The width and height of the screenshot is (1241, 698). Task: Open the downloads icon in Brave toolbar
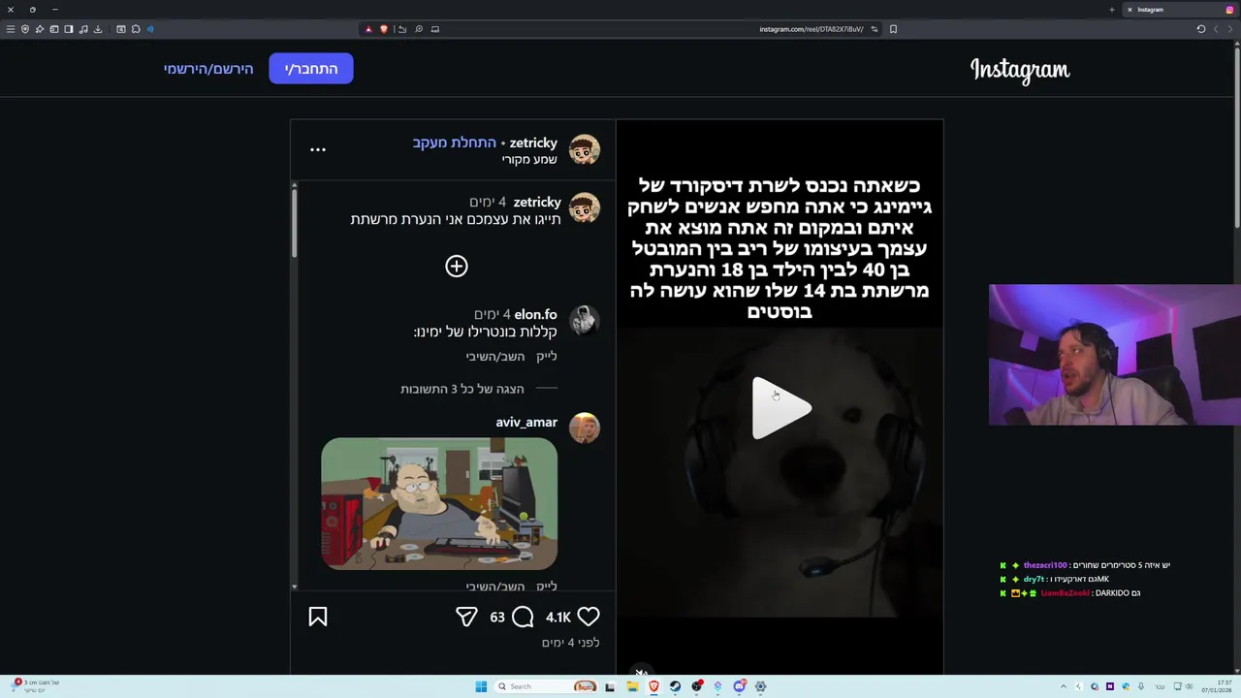98,29
